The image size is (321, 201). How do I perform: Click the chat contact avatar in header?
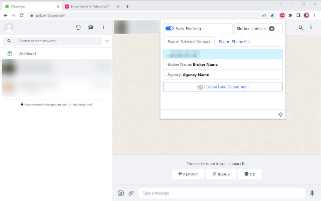(x=121, y=27)
